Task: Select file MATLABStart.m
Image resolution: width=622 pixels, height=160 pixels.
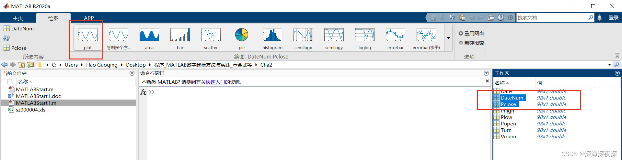Action: [x=35, y=90]
